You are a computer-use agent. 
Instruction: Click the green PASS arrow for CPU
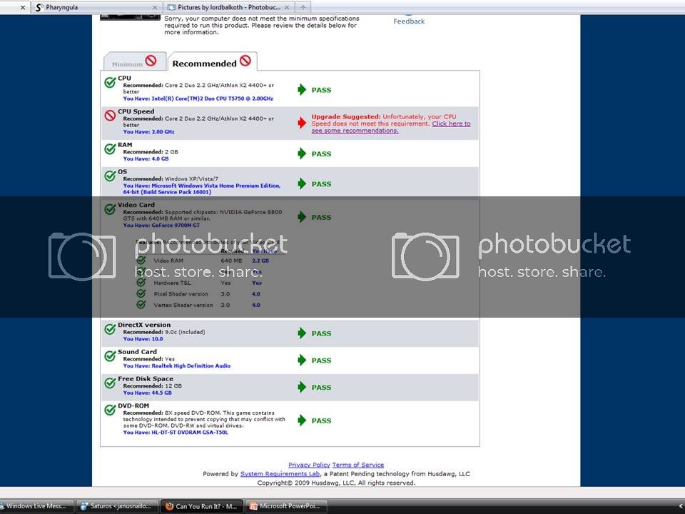(302, 90)
